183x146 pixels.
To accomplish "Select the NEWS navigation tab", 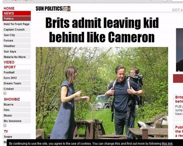I will [16, 13].
